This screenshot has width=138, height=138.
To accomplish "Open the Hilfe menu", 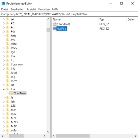I will [55, 9].
